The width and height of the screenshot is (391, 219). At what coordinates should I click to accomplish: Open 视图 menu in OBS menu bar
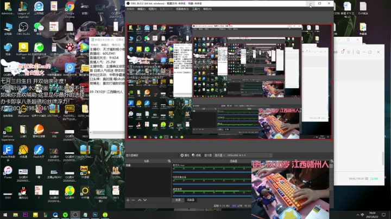[x=153, y=9]
